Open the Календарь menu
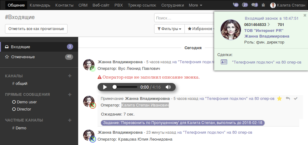Viewport: 308px width, 145px height. pos(40,5)
